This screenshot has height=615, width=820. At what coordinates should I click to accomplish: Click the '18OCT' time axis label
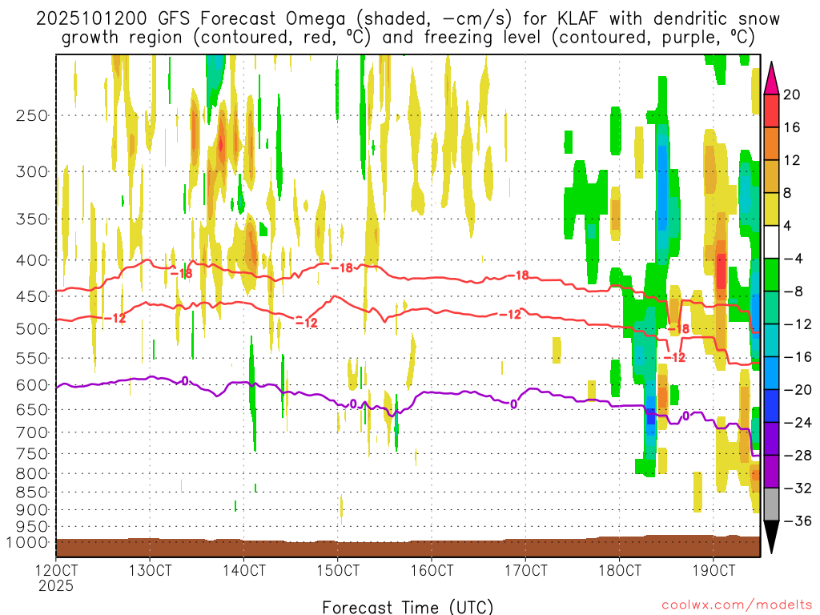619,570
